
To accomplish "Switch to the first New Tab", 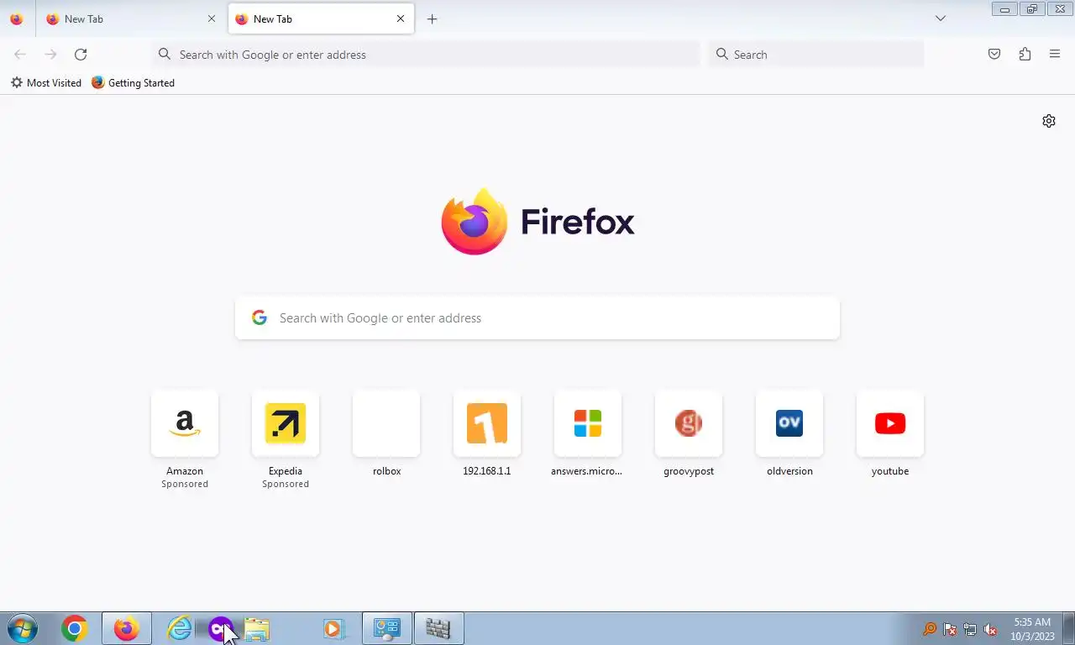I will click(130, 18).
